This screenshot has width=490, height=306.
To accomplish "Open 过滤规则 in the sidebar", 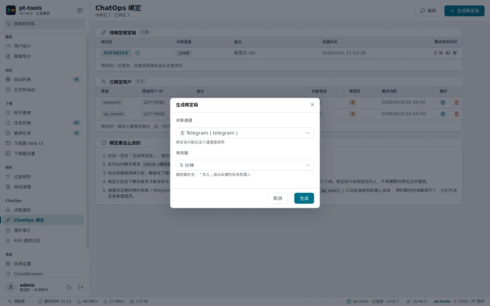I will tap(43, 177).
